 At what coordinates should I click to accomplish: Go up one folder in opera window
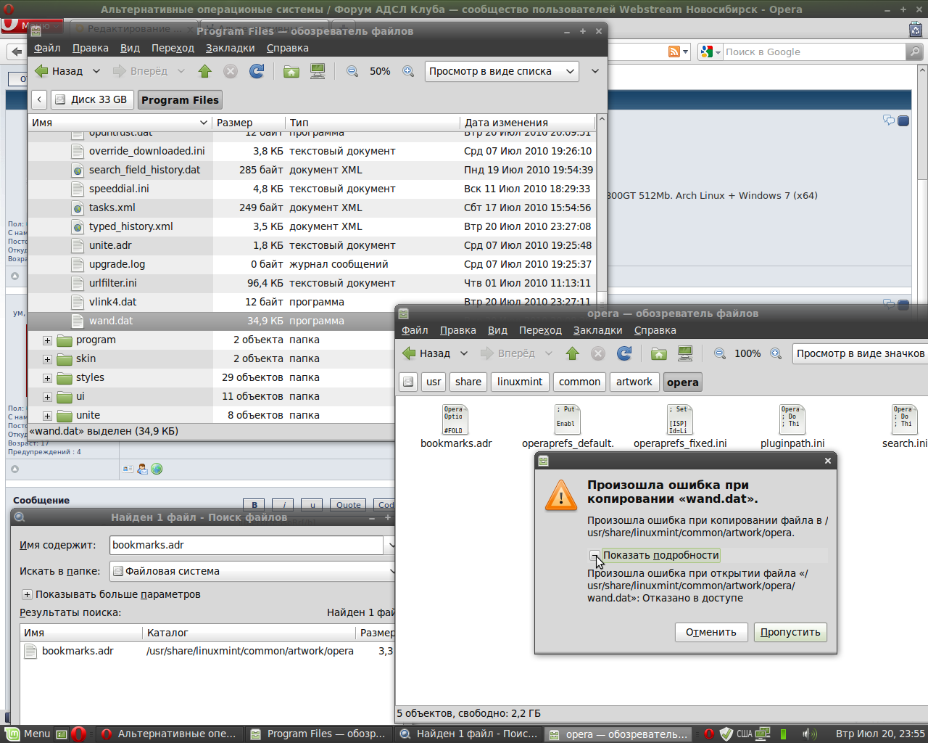point(573,353)
